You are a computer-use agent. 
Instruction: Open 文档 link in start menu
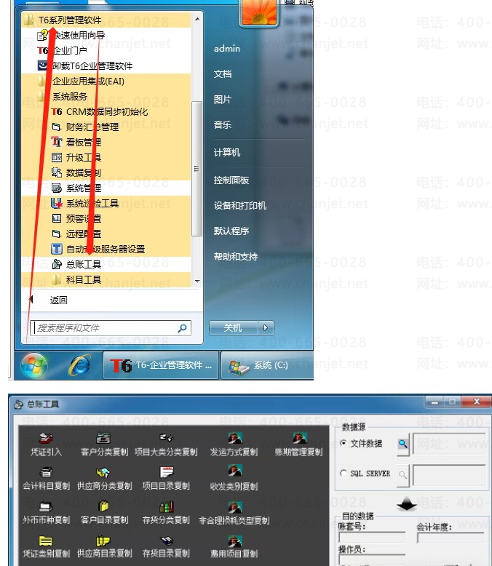(223, 74)
